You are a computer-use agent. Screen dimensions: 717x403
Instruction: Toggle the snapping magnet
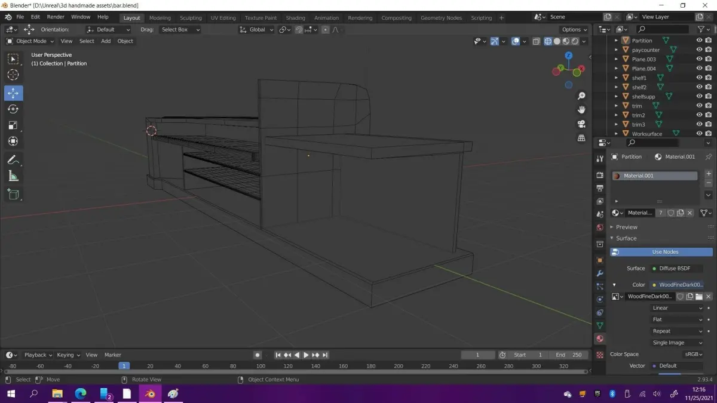click(x=299, y=29)
